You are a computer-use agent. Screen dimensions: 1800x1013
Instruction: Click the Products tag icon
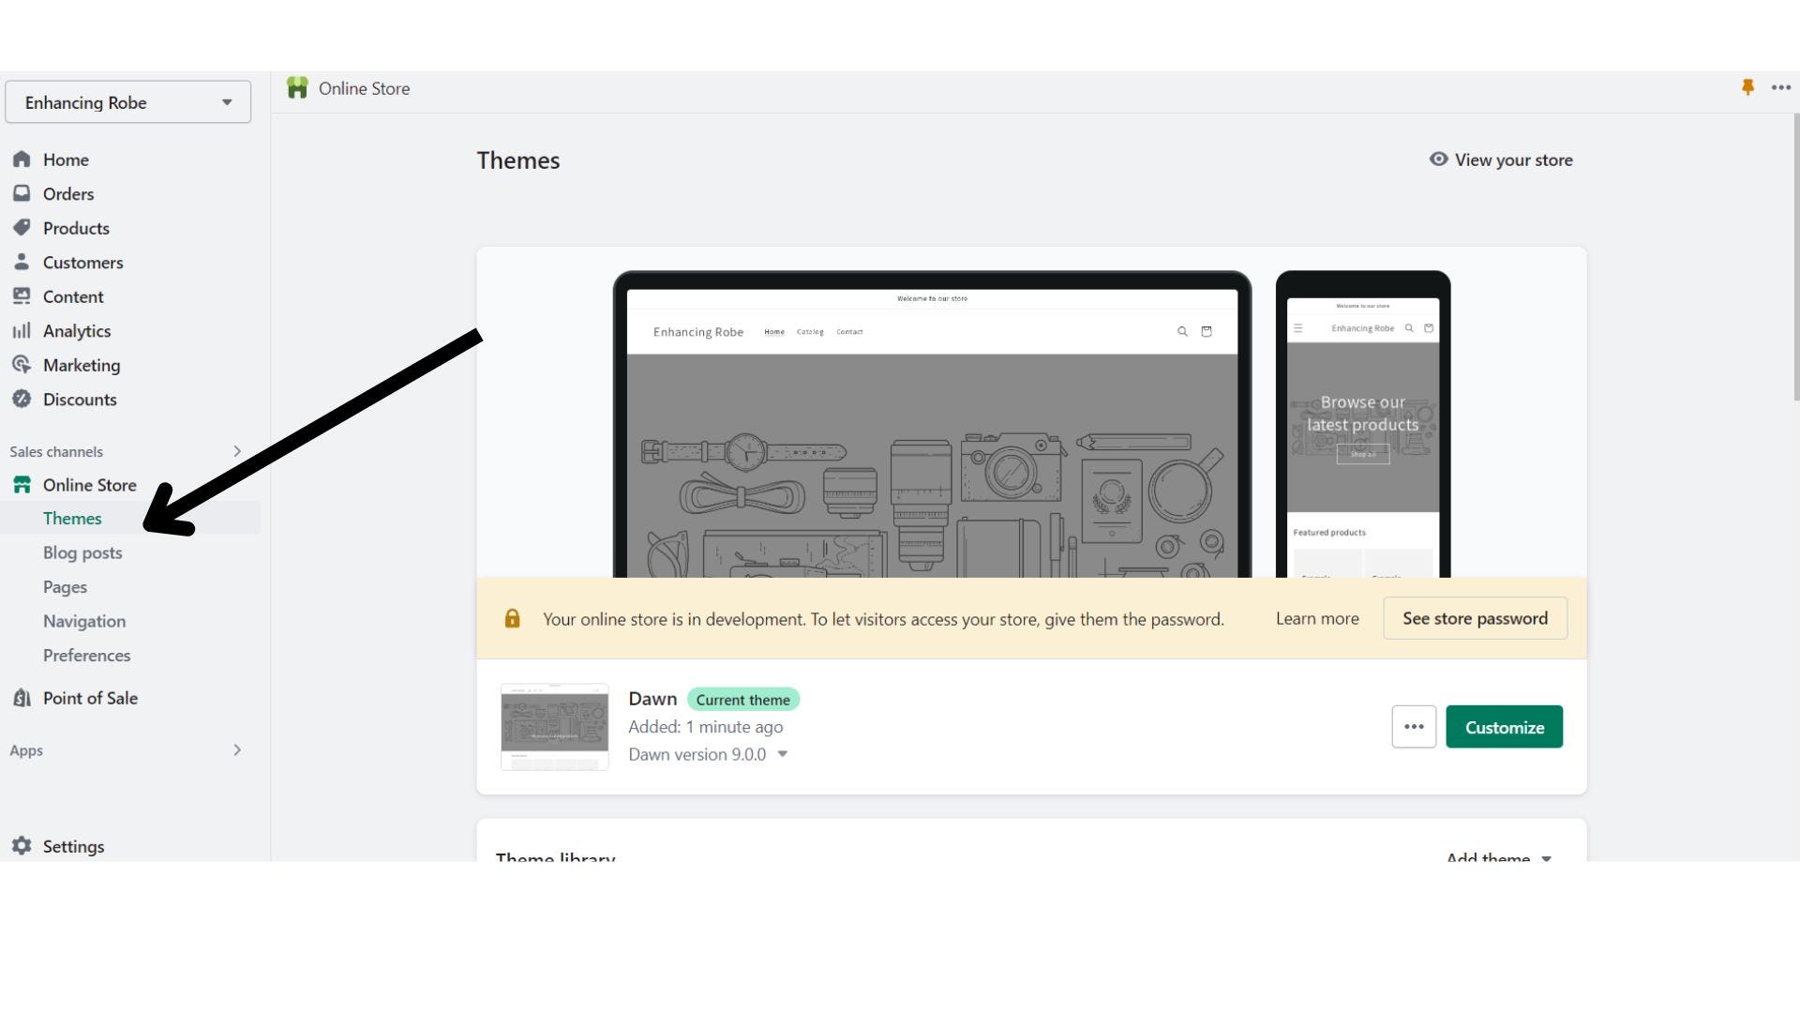[22, 228]
